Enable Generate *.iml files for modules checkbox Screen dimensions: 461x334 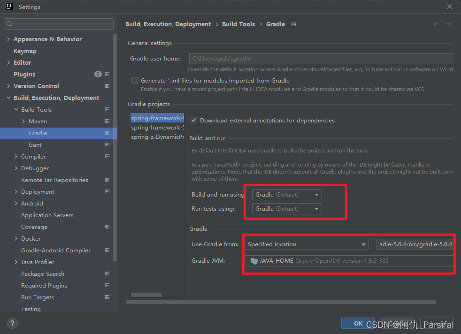[x=135, y=80]
